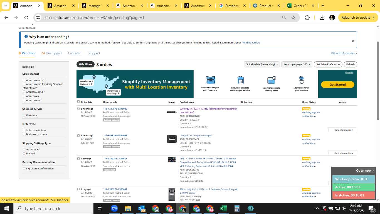This screenshot has width=380, height=214.
Task: Select order 113-1217875-0213020 checkbox
Action: click(78, 109)
